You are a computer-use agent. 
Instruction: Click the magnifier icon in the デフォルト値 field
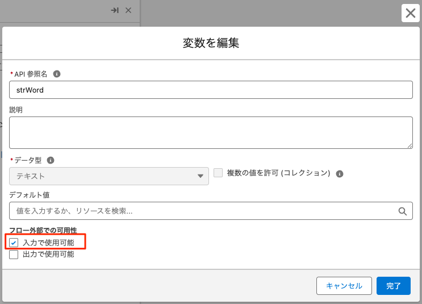click(403, 211)
